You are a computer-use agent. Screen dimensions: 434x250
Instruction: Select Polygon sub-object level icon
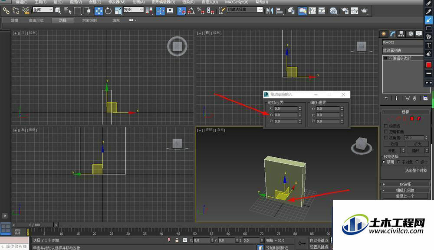pos(412,119)
